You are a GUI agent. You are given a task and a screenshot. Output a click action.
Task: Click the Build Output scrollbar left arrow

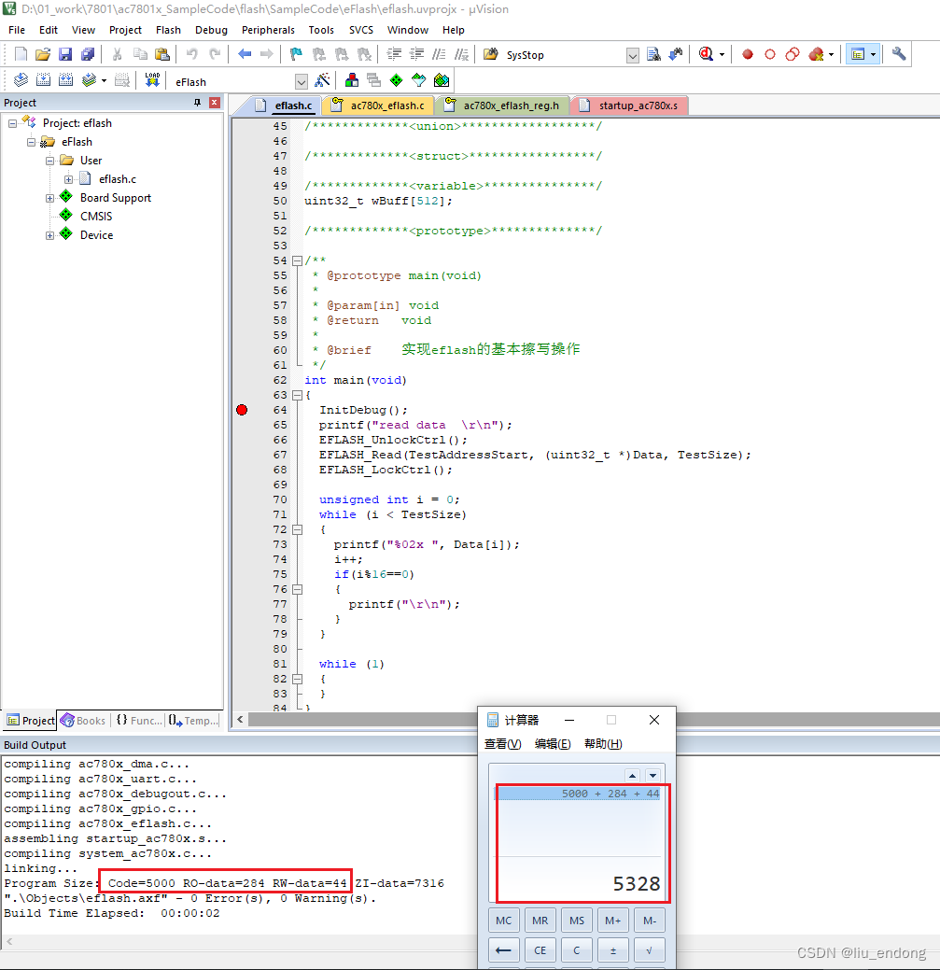(x=8, y=942)
